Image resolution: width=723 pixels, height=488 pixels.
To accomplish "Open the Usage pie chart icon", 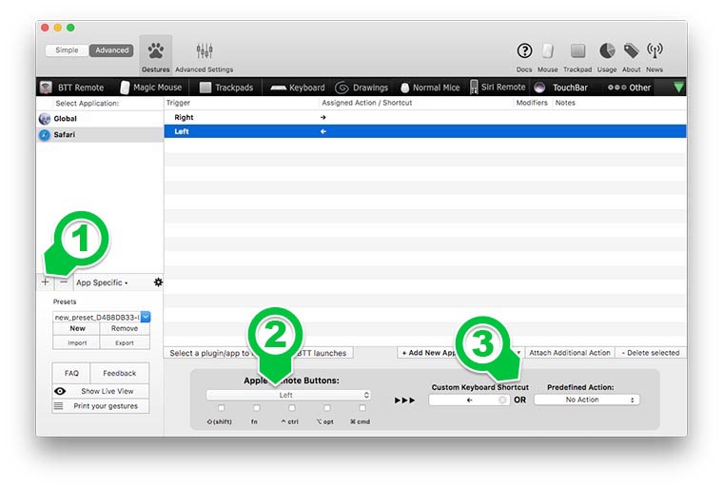I will point(607,55).
